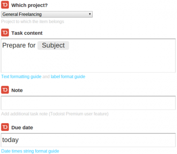Click the 'Which project?' heading label

coord(29,5)
